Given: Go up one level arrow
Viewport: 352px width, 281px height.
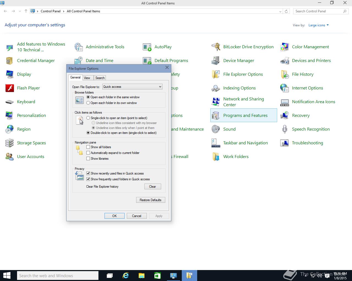Looking at the screenshot, I should point(26,11).
